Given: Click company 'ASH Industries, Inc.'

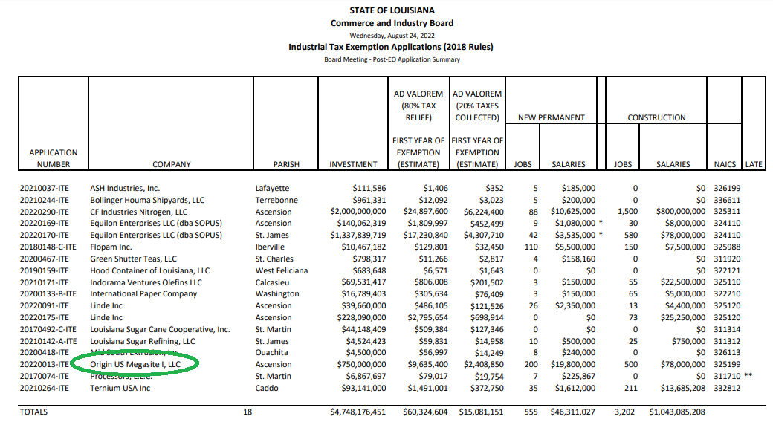Looking at the screenshot, I should tap(125, 188).
